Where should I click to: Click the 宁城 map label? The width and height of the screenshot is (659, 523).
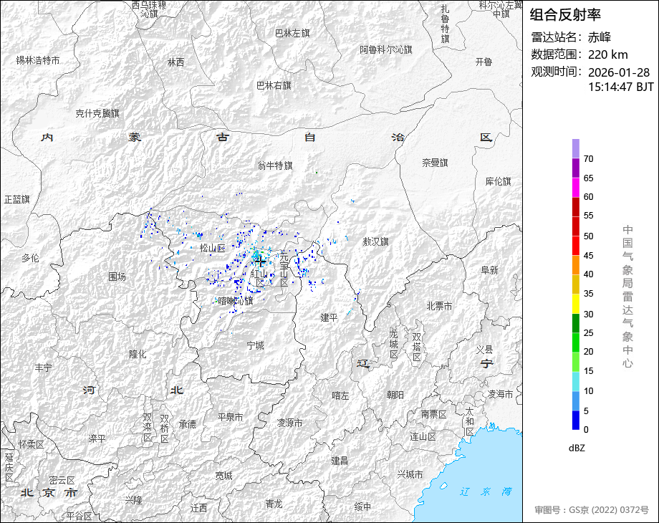pos(256,345)
